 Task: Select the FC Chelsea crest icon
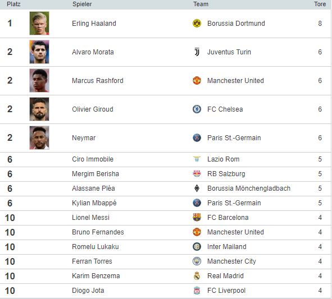197,109
